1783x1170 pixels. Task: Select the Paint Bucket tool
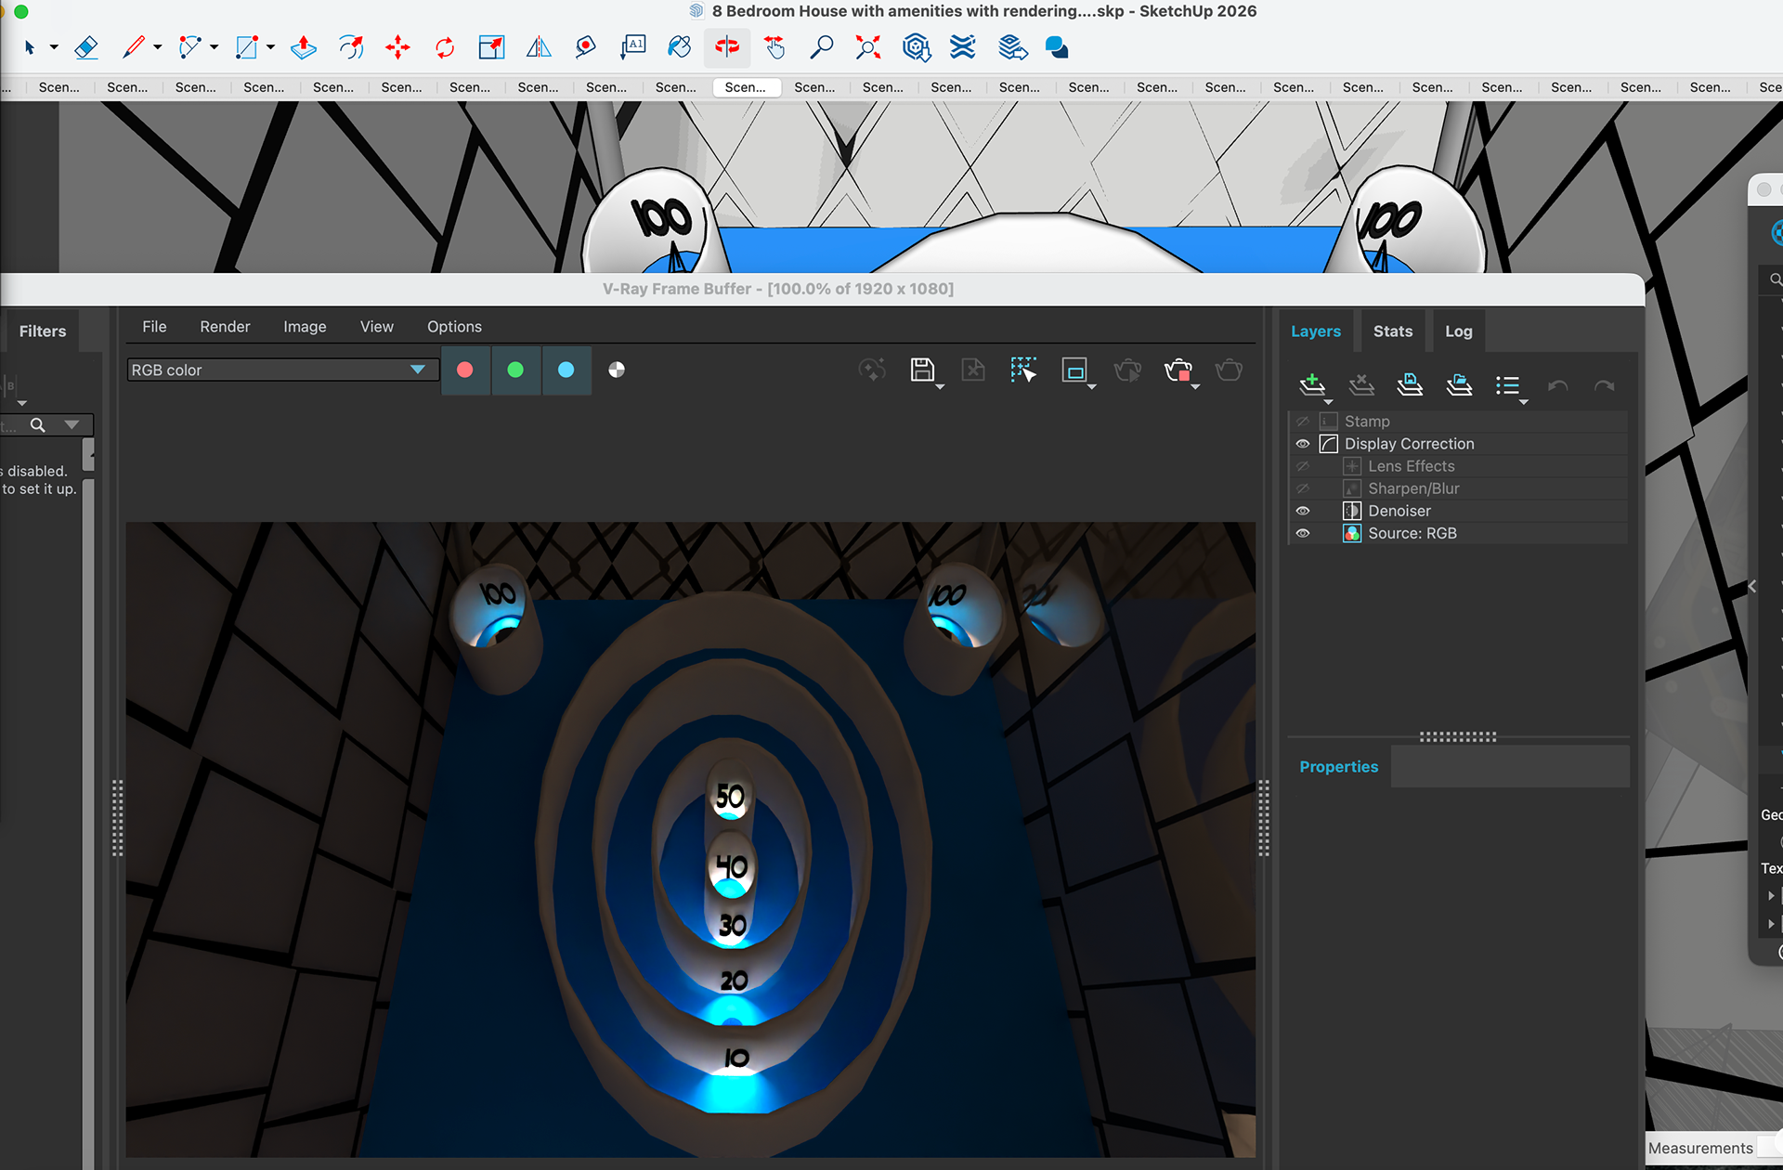pos(680,47)
